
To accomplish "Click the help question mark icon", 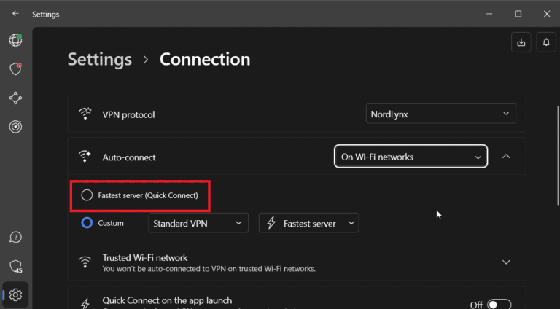I will coord(15,238).
